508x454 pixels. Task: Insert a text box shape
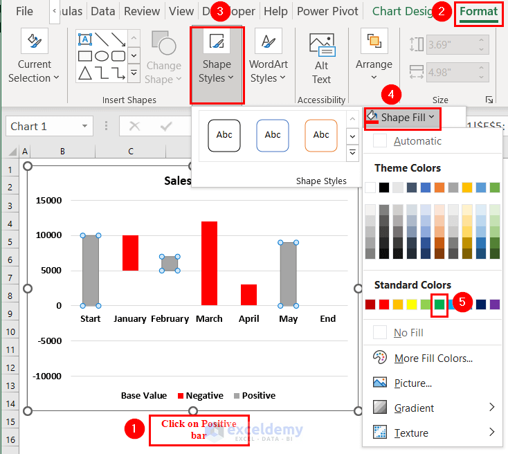tap(85, 39)
